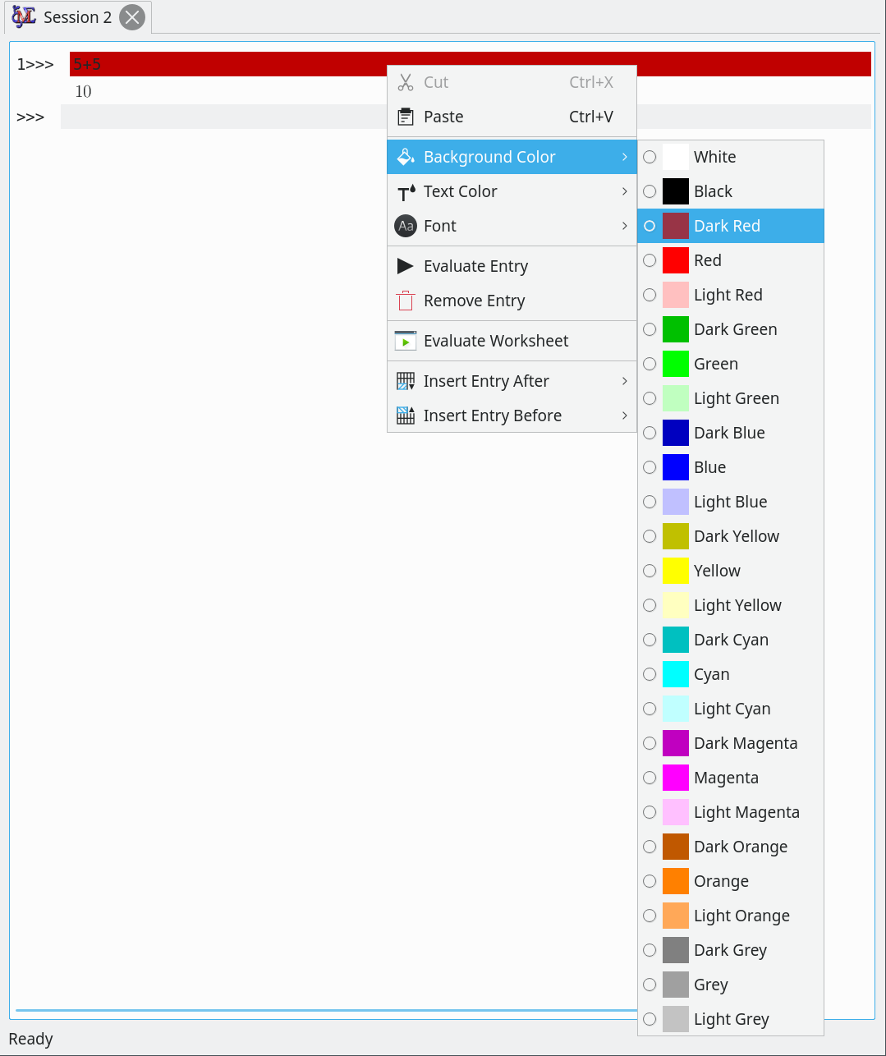Click the Remove Entry trash icon
The image size is (886, 1056).
click(x=406, y=301)
